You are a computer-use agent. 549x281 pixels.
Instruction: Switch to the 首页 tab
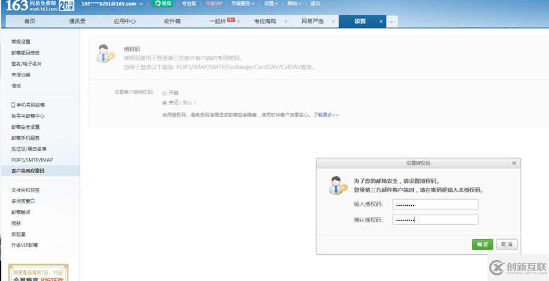point(30,22)
